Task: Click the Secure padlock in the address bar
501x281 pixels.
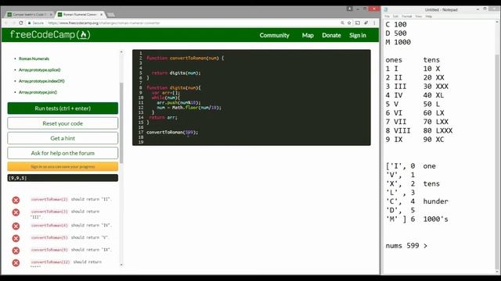Action: coord(30,23)
